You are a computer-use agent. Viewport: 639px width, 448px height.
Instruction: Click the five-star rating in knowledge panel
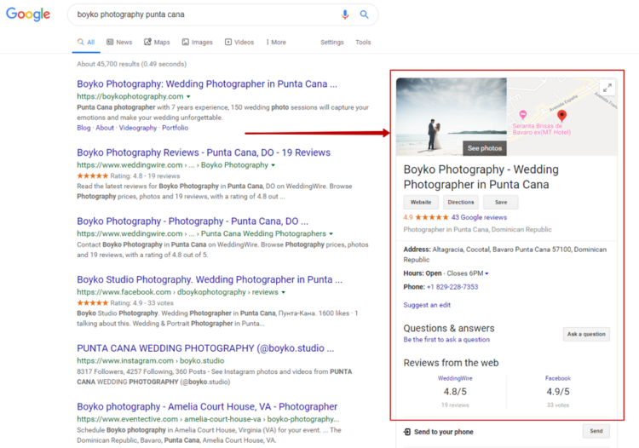point(432,217)
